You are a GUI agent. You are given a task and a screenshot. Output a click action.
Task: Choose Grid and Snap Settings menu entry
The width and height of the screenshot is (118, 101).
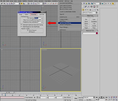coord(70,23)
